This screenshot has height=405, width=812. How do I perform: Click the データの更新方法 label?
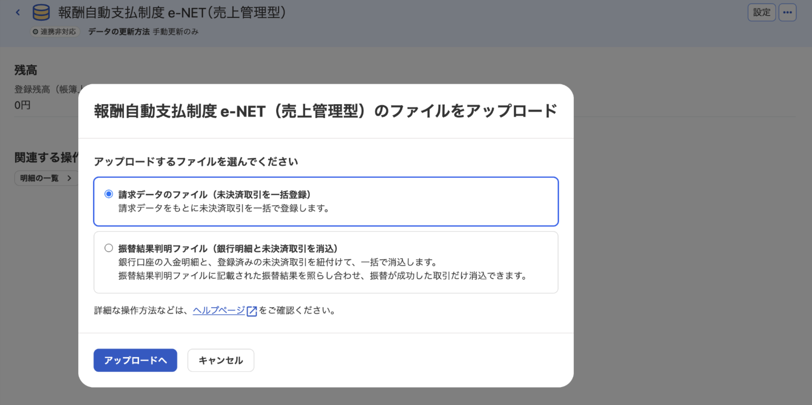119,32
